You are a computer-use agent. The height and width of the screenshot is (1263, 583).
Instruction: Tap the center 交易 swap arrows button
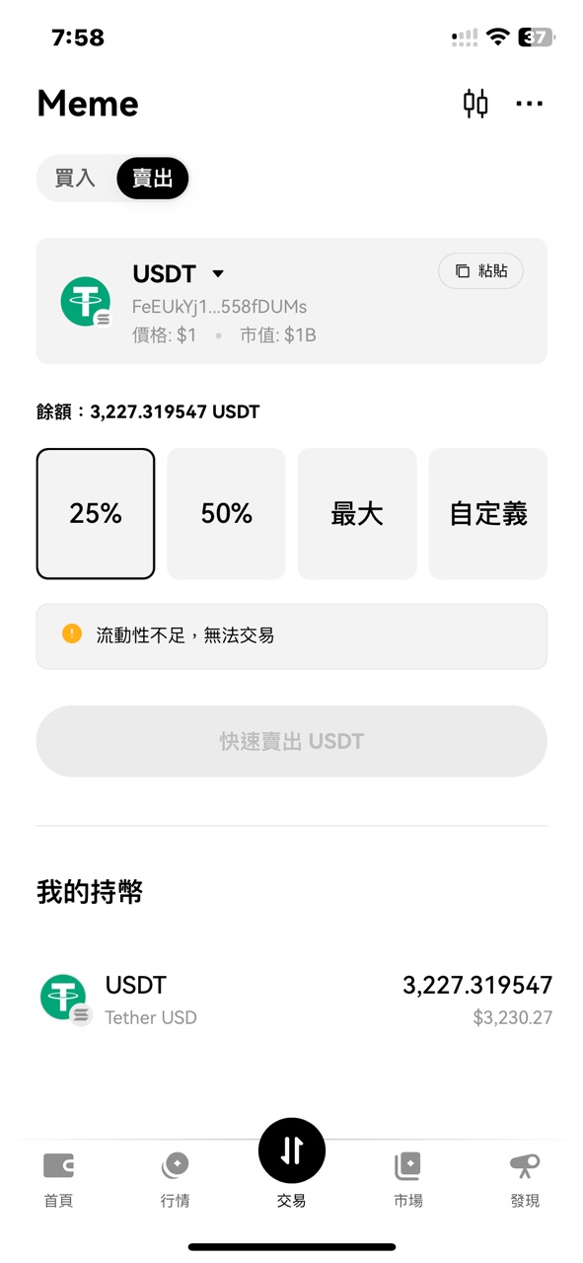[292, 1151]
